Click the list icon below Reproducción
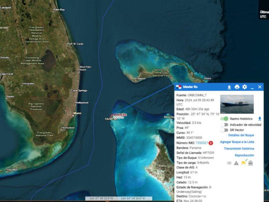This screenshot has width=269, height=202. pyautogui.click(x=229, y=163)
